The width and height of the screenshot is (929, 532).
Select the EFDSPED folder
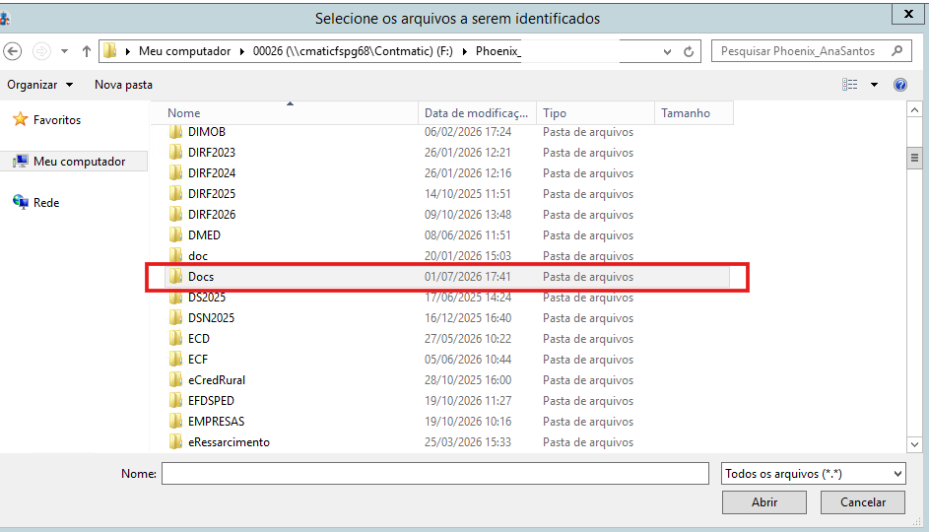point(211,401)
